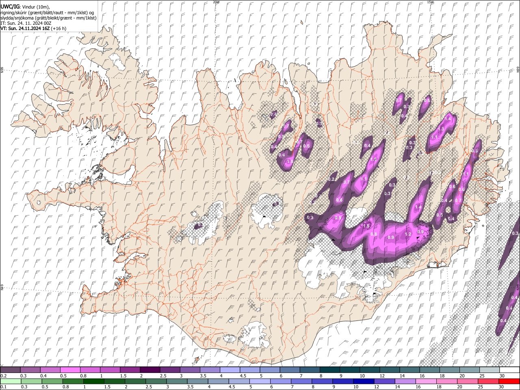Select the dark plum first swatch in top legend row
Screen dimensions: 520x390
coord(11,370)
